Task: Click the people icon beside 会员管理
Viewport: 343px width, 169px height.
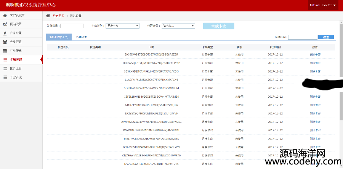Action: [5, 42]
